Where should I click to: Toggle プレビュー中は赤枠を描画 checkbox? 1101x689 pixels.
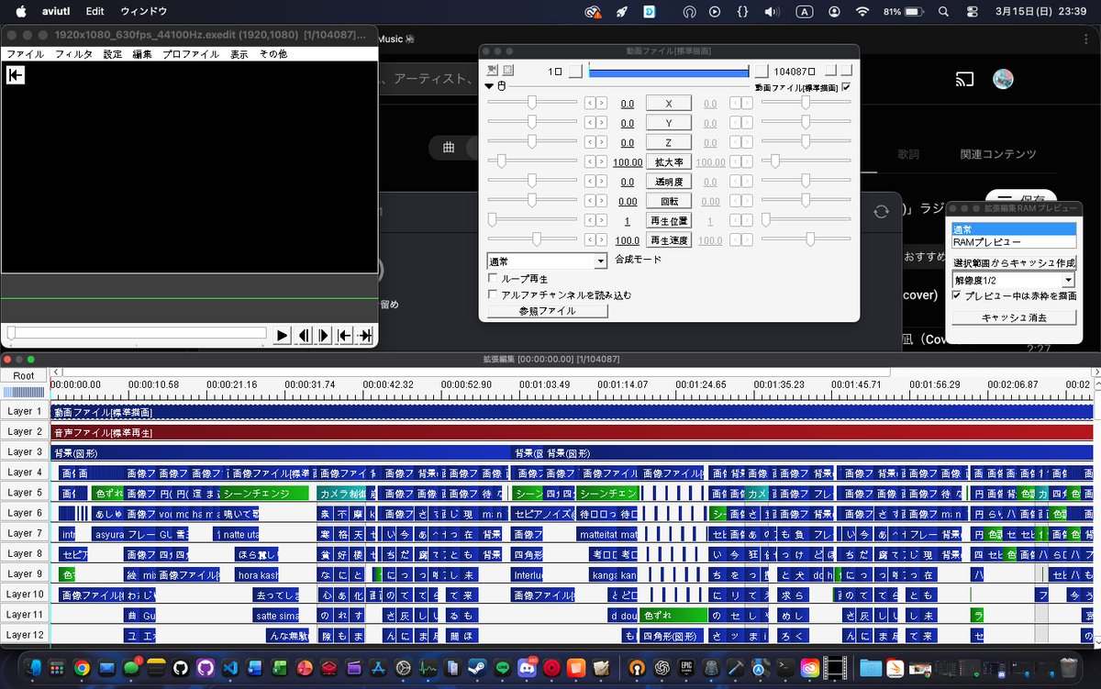tap(957, 296)
